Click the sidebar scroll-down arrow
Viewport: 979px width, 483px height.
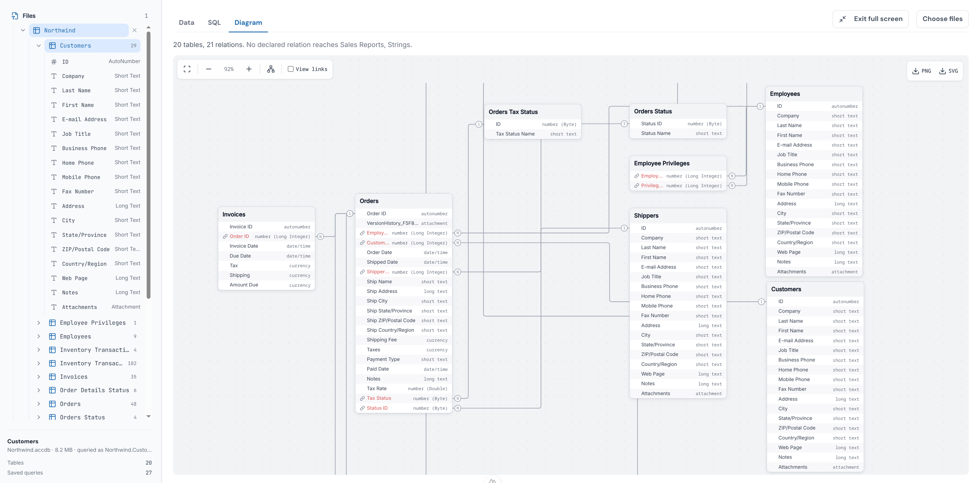click(149, 416)
